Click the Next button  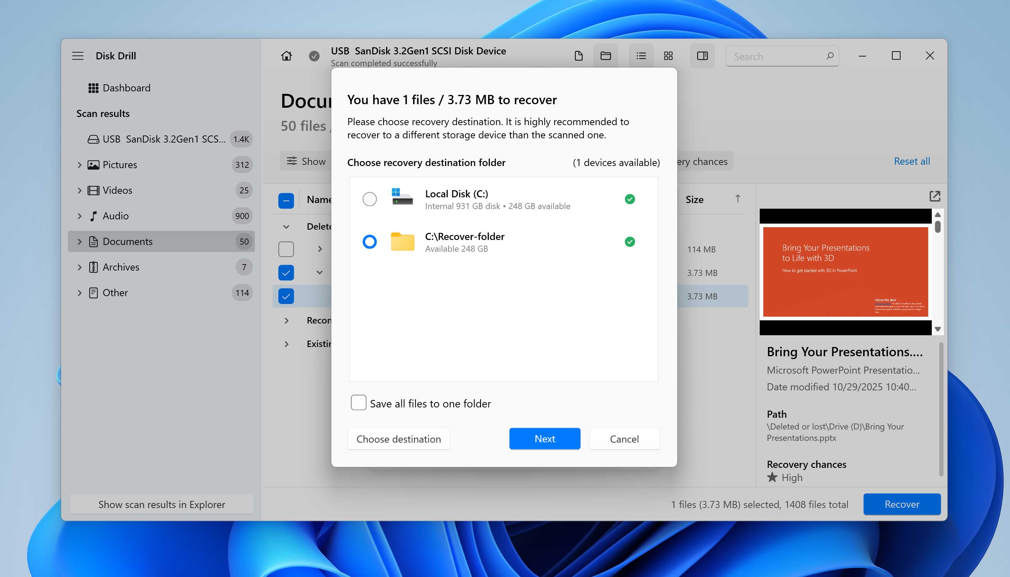544,439
